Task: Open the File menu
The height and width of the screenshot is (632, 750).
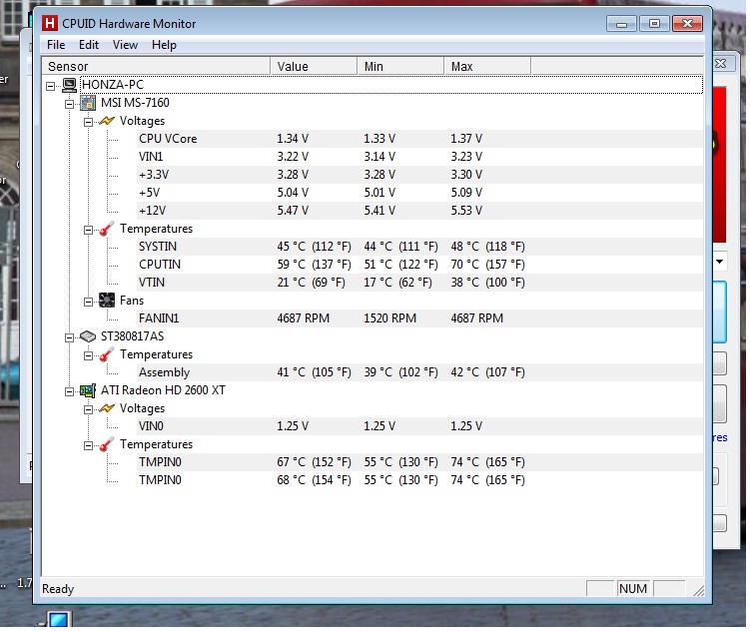Action: [x=56, y=45]
